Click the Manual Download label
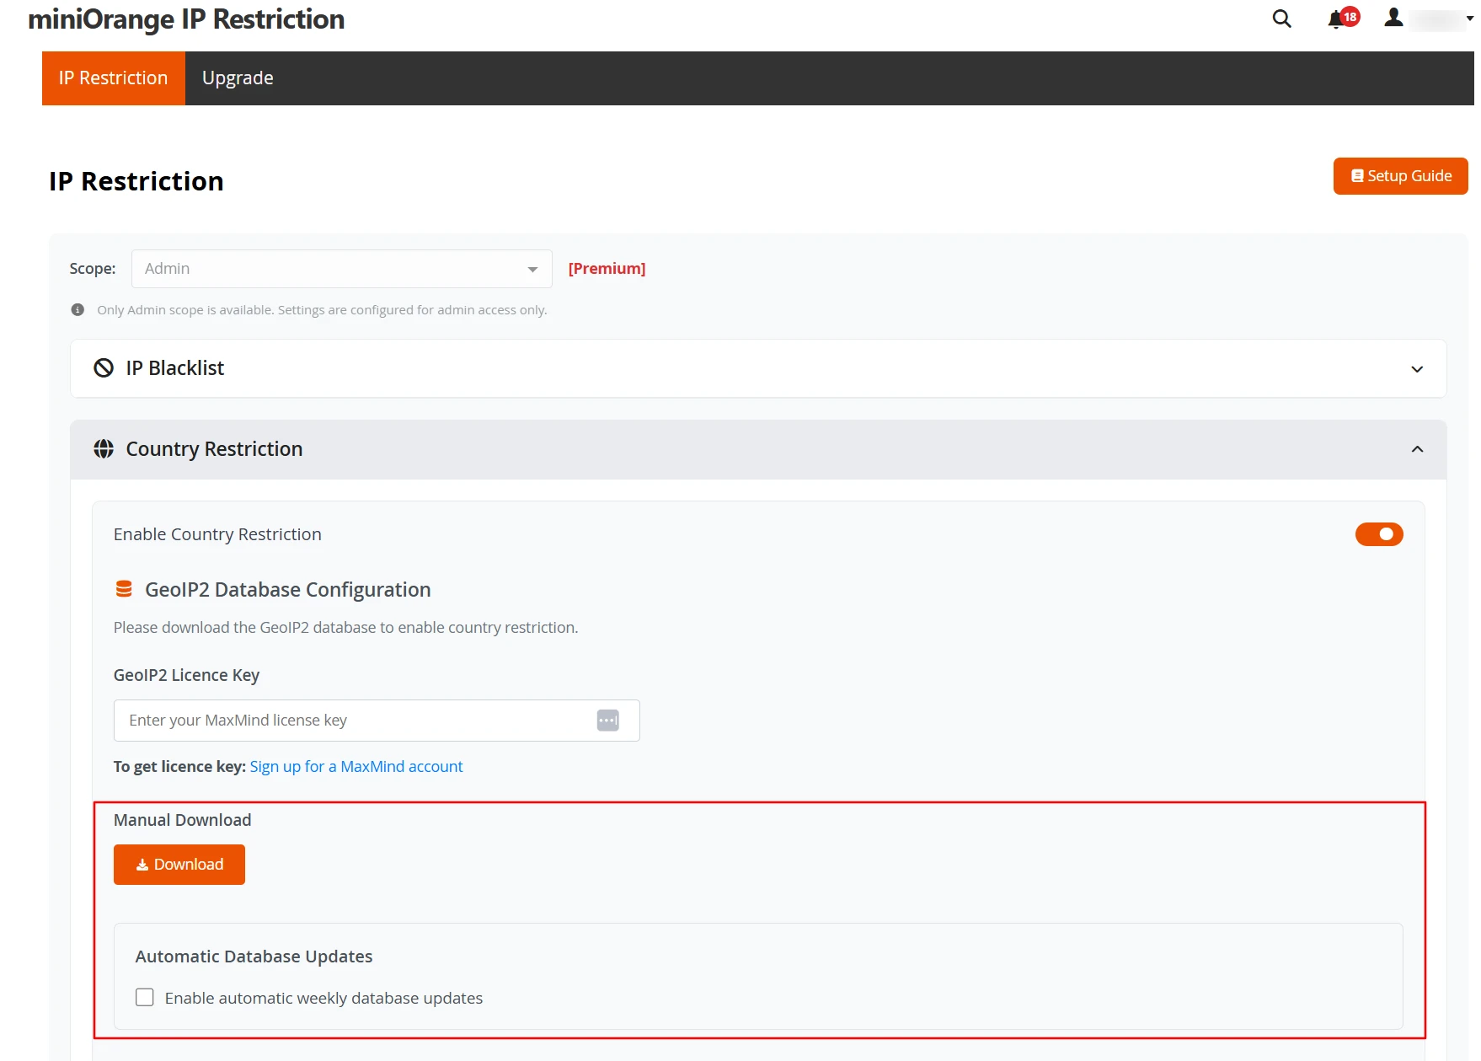Screen dimensions: 1481x1061 tap(182, 820)
